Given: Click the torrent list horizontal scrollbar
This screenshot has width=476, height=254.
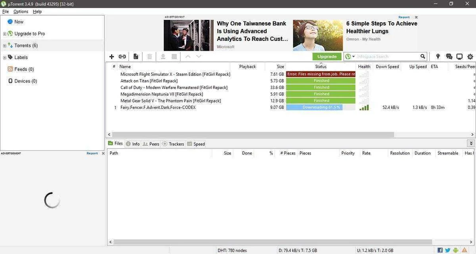Looking at the screenshot, I should pyautogui.click(x=253, y=135).
